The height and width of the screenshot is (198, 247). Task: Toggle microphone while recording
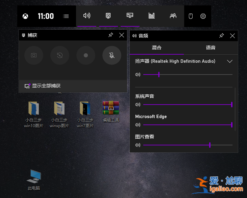pyautogui.click(x=112, y=55)
